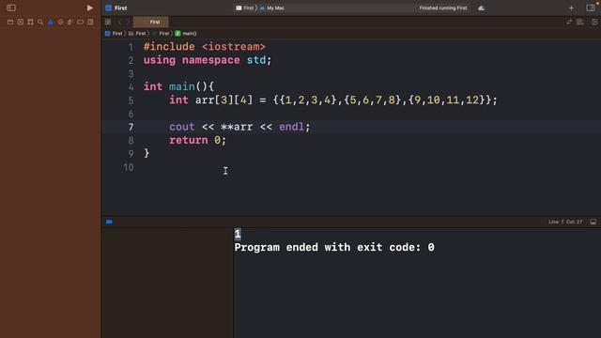The width and height of the screenshot is (601, 338).
Task: Go forward with the right chevron
Action: pos(128,22)
